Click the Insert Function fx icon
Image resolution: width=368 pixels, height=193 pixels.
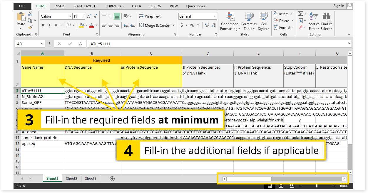(x=80, y=44)
